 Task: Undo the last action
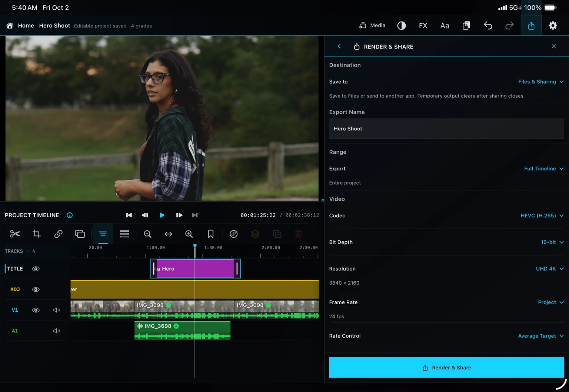point(488,26)
